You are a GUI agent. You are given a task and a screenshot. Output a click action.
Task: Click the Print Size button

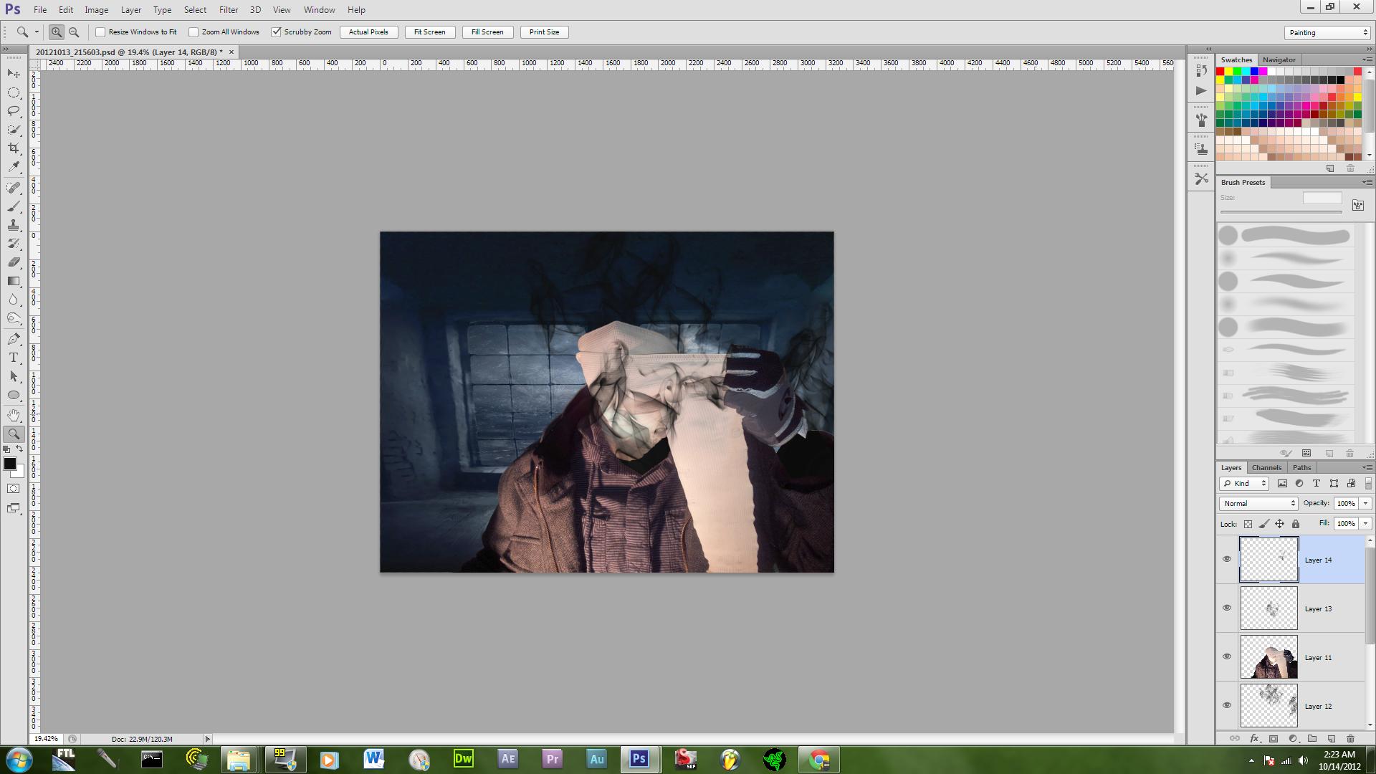pos(544,32)
